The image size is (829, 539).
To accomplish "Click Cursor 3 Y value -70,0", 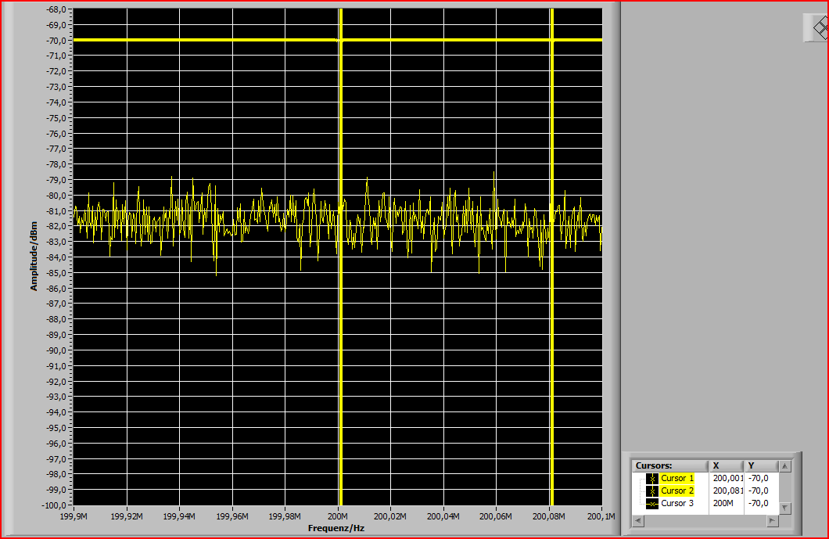I will (x=758, y=504).
